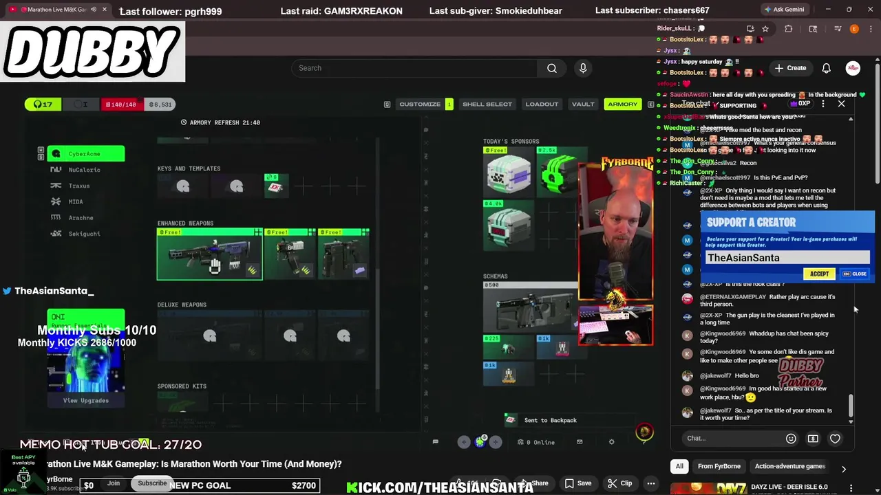Click ACCEPT in Support a Creator

(x=819, y=274)
